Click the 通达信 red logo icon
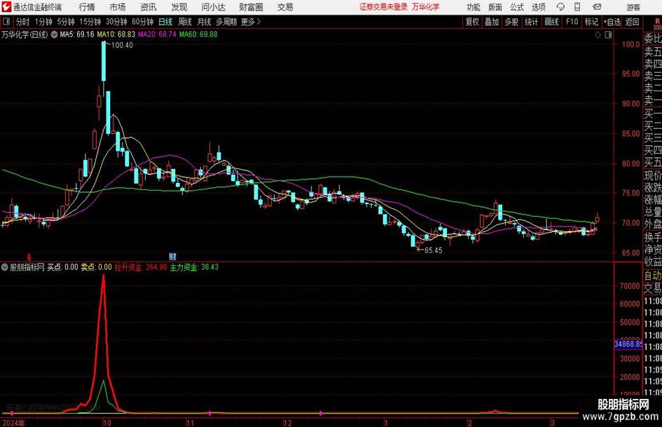This screenshot has height=427, width=662. click(6, 7)
